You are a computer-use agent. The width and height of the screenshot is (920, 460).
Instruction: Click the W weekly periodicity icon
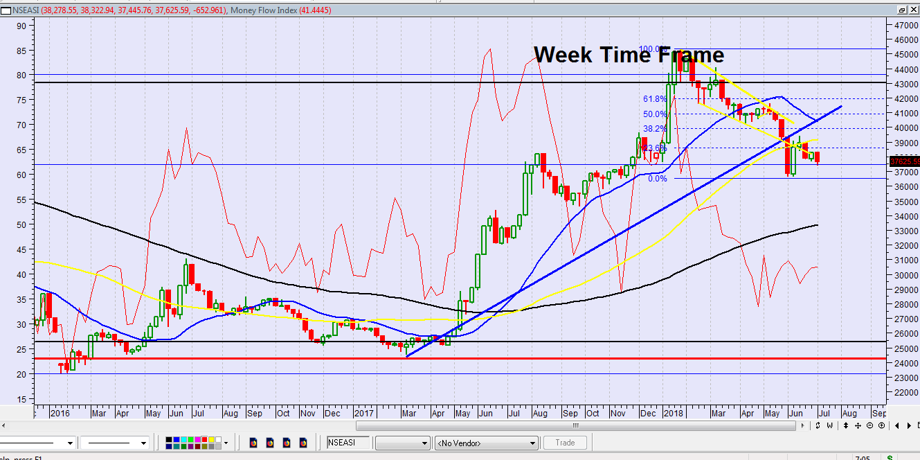830,425
